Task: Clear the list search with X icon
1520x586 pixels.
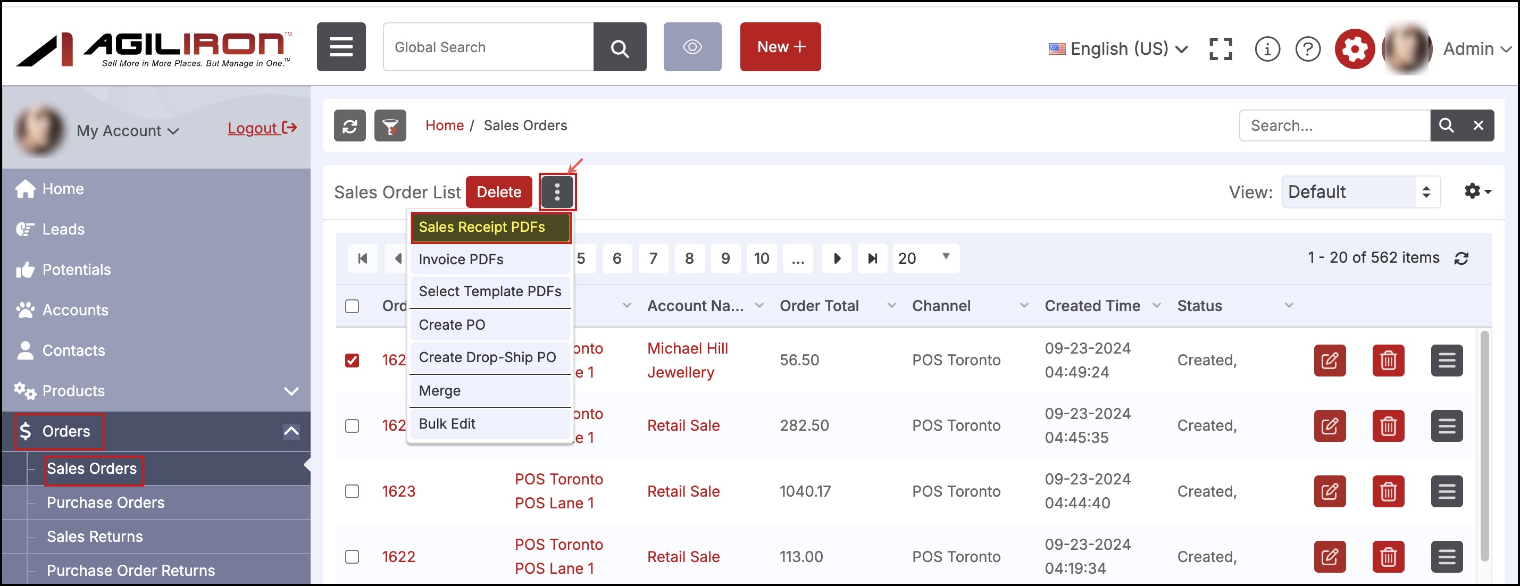Action: pos(1478,125)
